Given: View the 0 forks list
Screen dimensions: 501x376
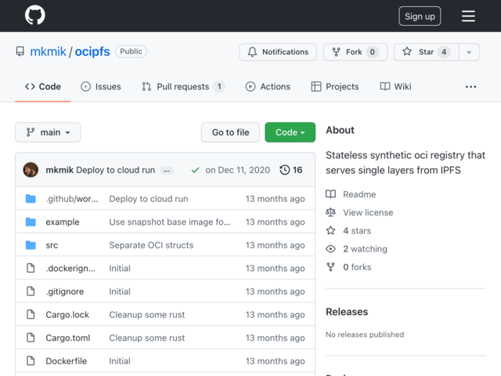Looking at the screenshot, I should click(x=357, y=267).
